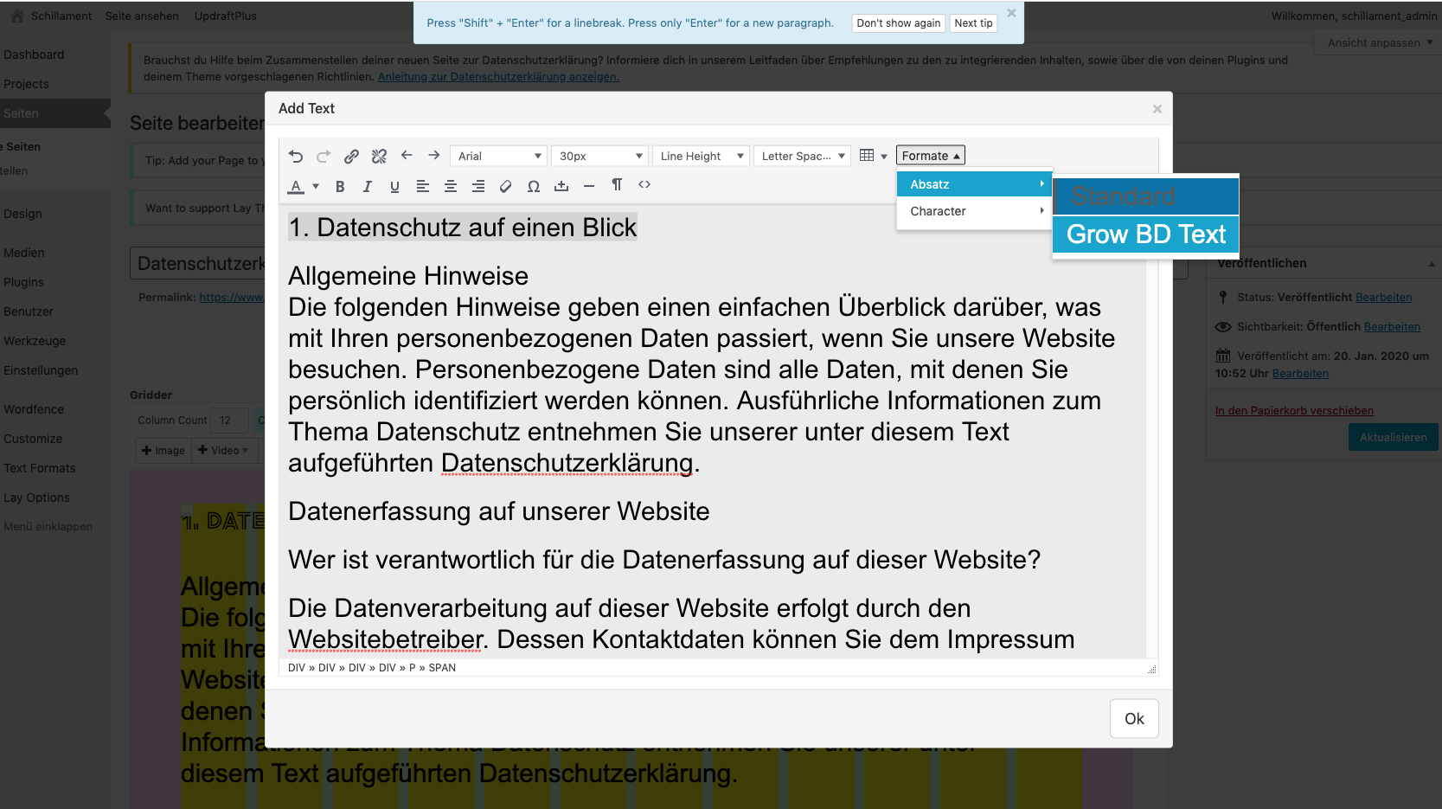Screen dimensions: 1442x809
Task: Click the Ok button
Action: pyautogui.click(x=1133, y=718)
